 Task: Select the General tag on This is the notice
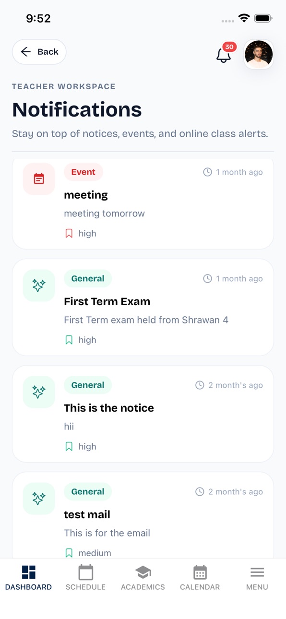[x=88, y=385]
